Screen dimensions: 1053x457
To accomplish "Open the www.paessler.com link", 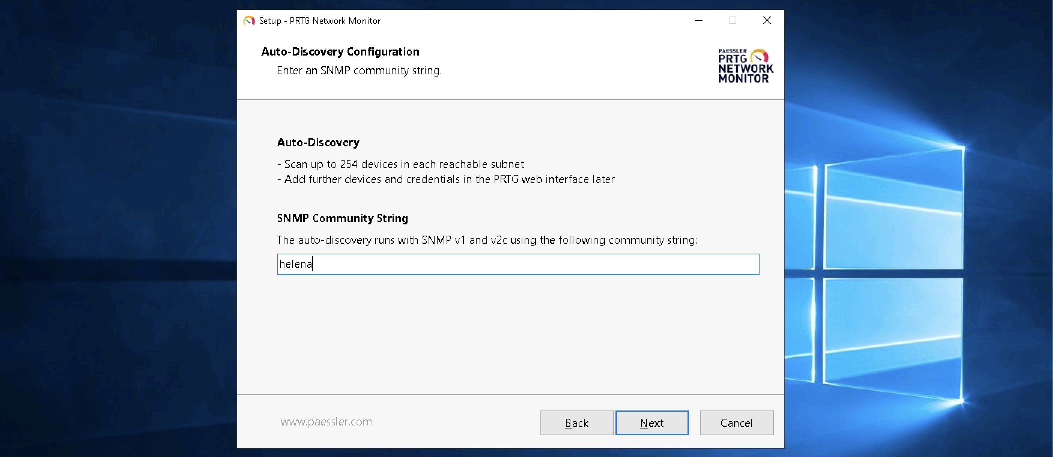I will (326, 421).
